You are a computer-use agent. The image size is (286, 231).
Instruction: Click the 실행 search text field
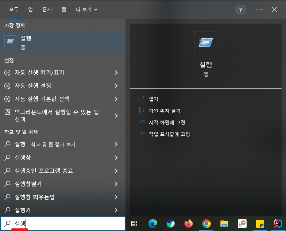63,223
